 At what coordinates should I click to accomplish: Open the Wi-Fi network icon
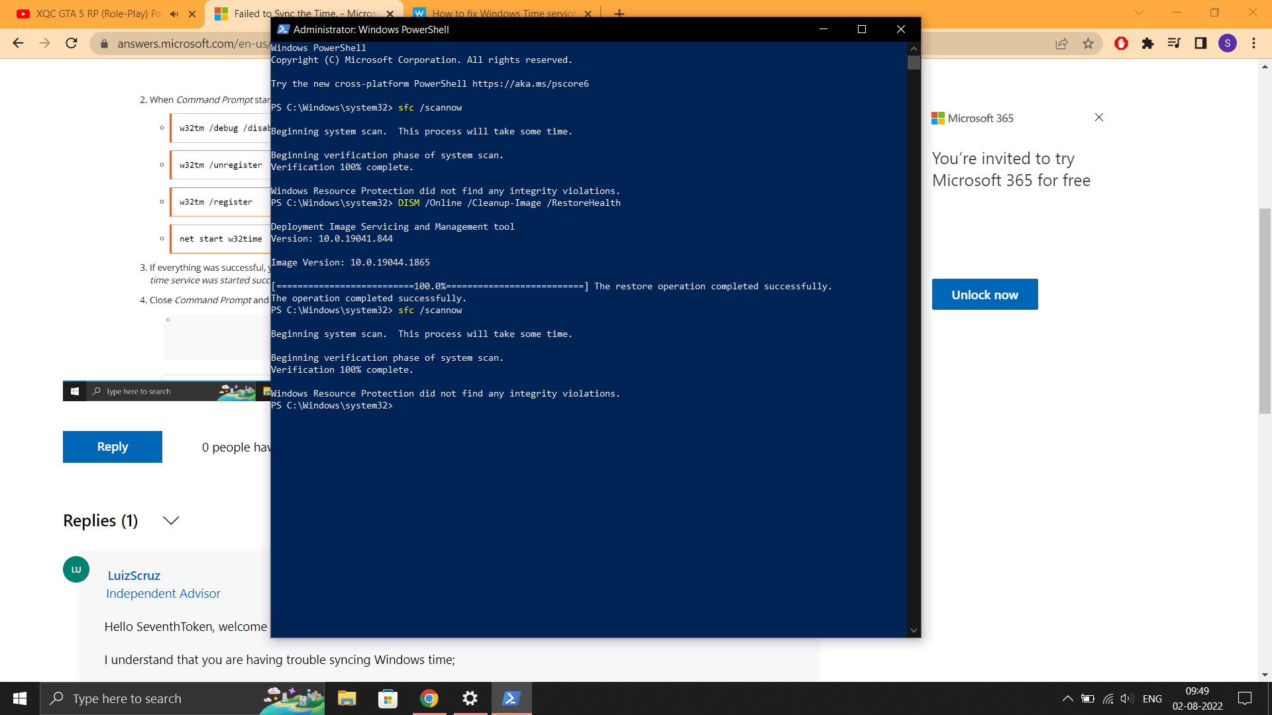[1108, 698]
